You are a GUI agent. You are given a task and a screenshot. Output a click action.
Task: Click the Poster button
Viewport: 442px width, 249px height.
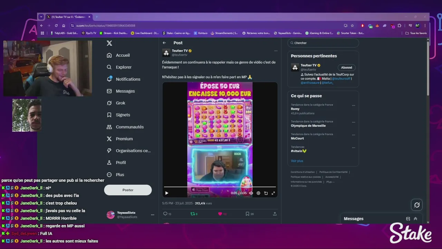click(x=128, y=190)
